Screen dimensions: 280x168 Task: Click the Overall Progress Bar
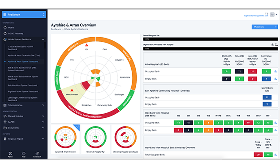[211, 39]
